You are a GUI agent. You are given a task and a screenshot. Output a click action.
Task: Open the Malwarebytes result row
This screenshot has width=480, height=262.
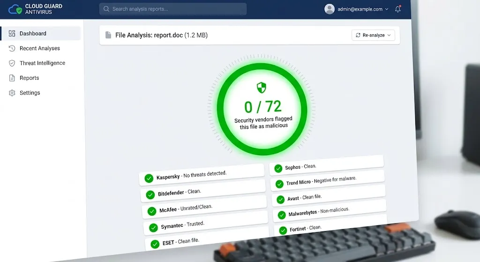click(x=330, y=211)
